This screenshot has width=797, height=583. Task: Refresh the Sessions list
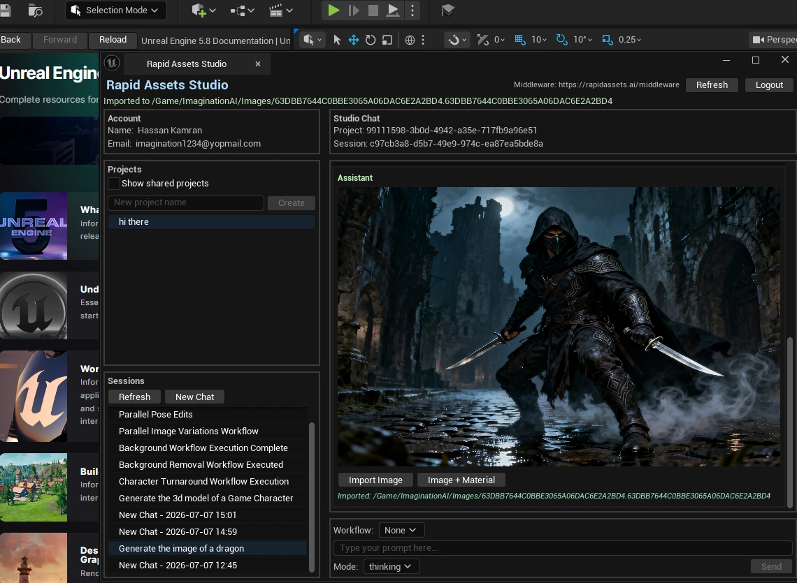(x=135, y=397)
